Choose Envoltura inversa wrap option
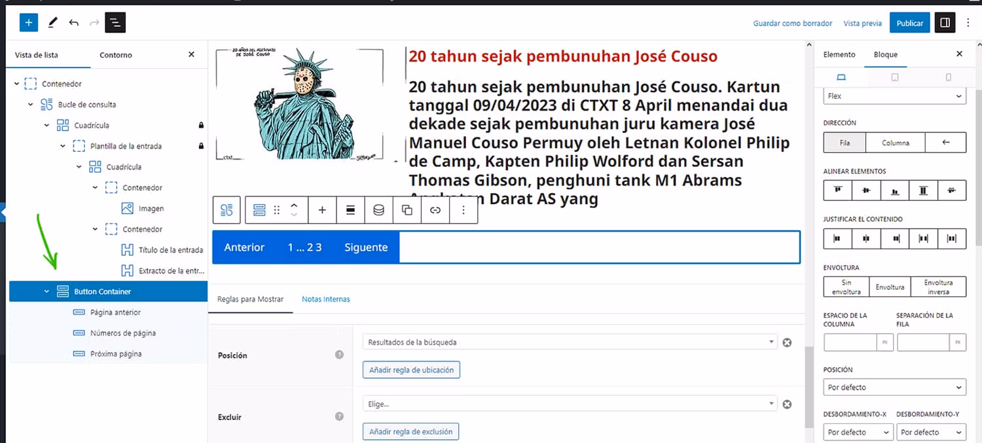The height and width of the screenshot is (443, 982). [938, 287]
